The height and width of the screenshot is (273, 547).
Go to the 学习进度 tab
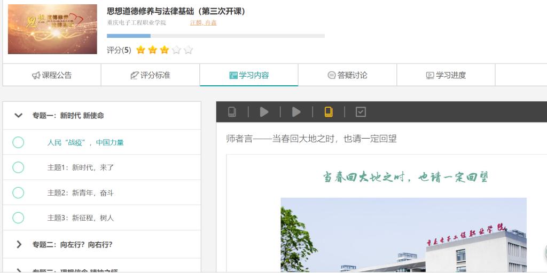pyautogui.click(x=446, y=75)
